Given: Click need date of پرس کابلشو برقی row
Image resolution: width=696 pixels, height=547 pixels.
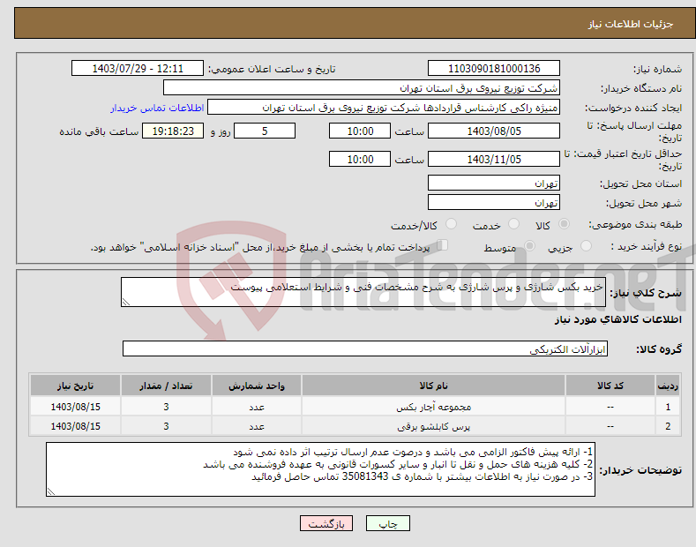Looking at the screenshot, I should pos(76,426).
